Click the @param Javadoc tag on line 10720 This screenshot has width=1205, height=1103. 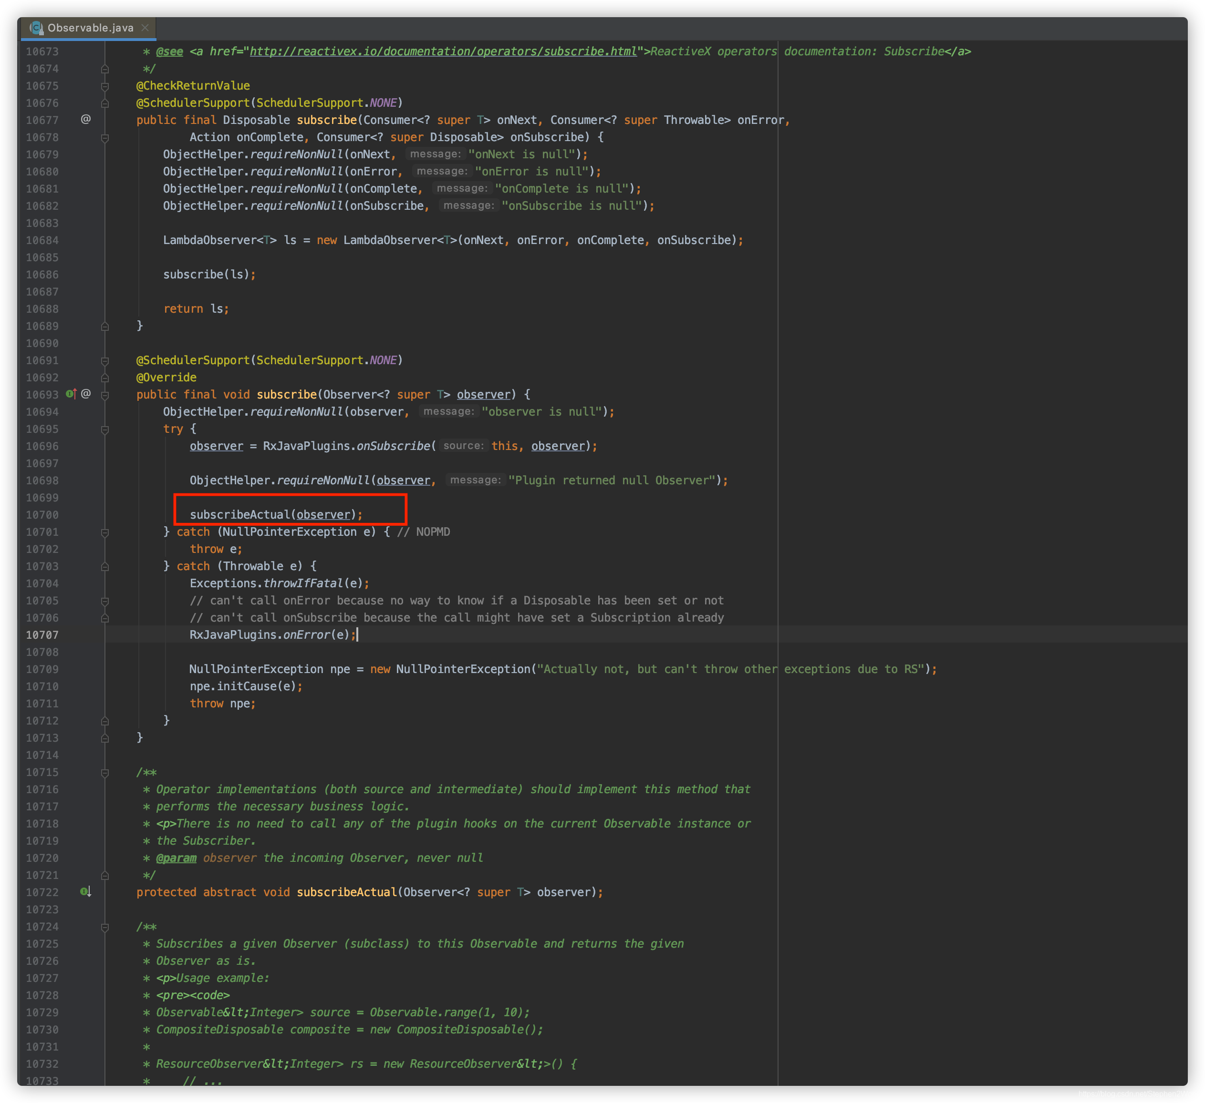click(x=177, y=858)
